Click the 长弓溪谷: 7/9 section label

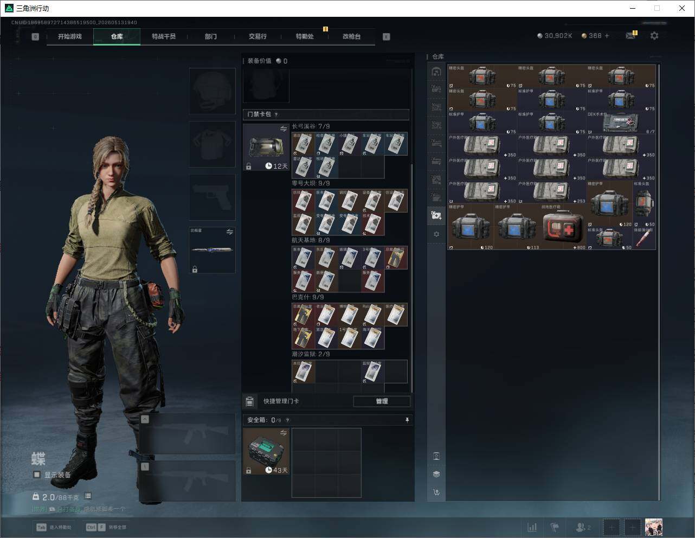pyautogui.click(x=311, y=126)
